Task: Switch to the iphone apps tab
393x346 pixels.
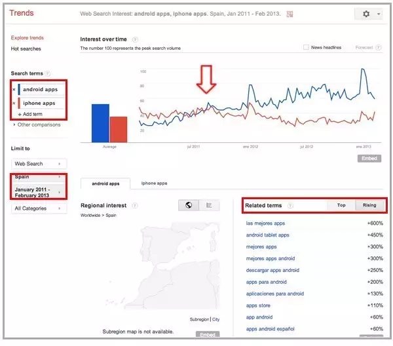Action: pos(154,183)
